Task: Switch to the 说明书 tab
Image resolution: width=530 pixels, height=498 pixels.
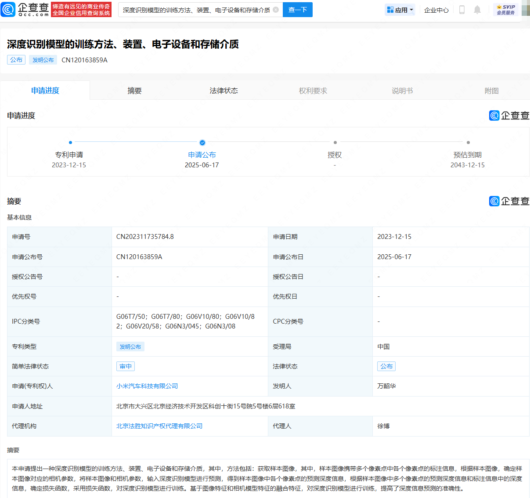Action: tap(402, 90)
